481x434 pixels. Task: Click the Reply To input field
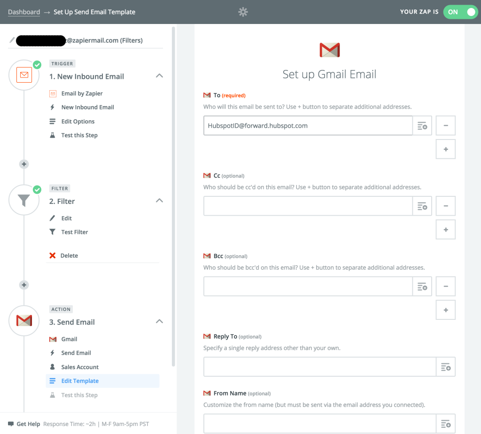(319, 366)
